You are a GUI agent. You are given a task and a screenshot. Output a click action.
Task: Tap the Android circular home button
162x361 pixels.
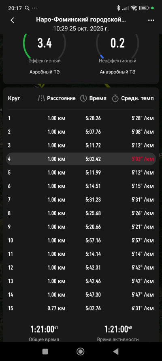pos(80,351)
